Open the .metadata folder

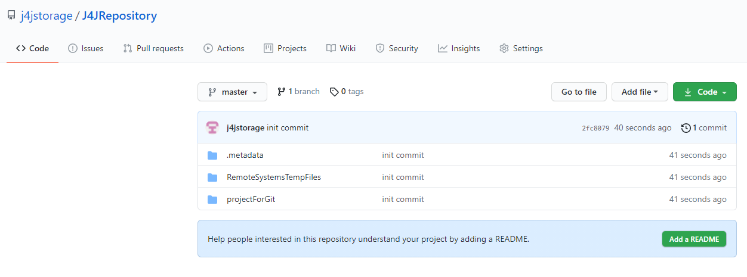pos(245,155)
